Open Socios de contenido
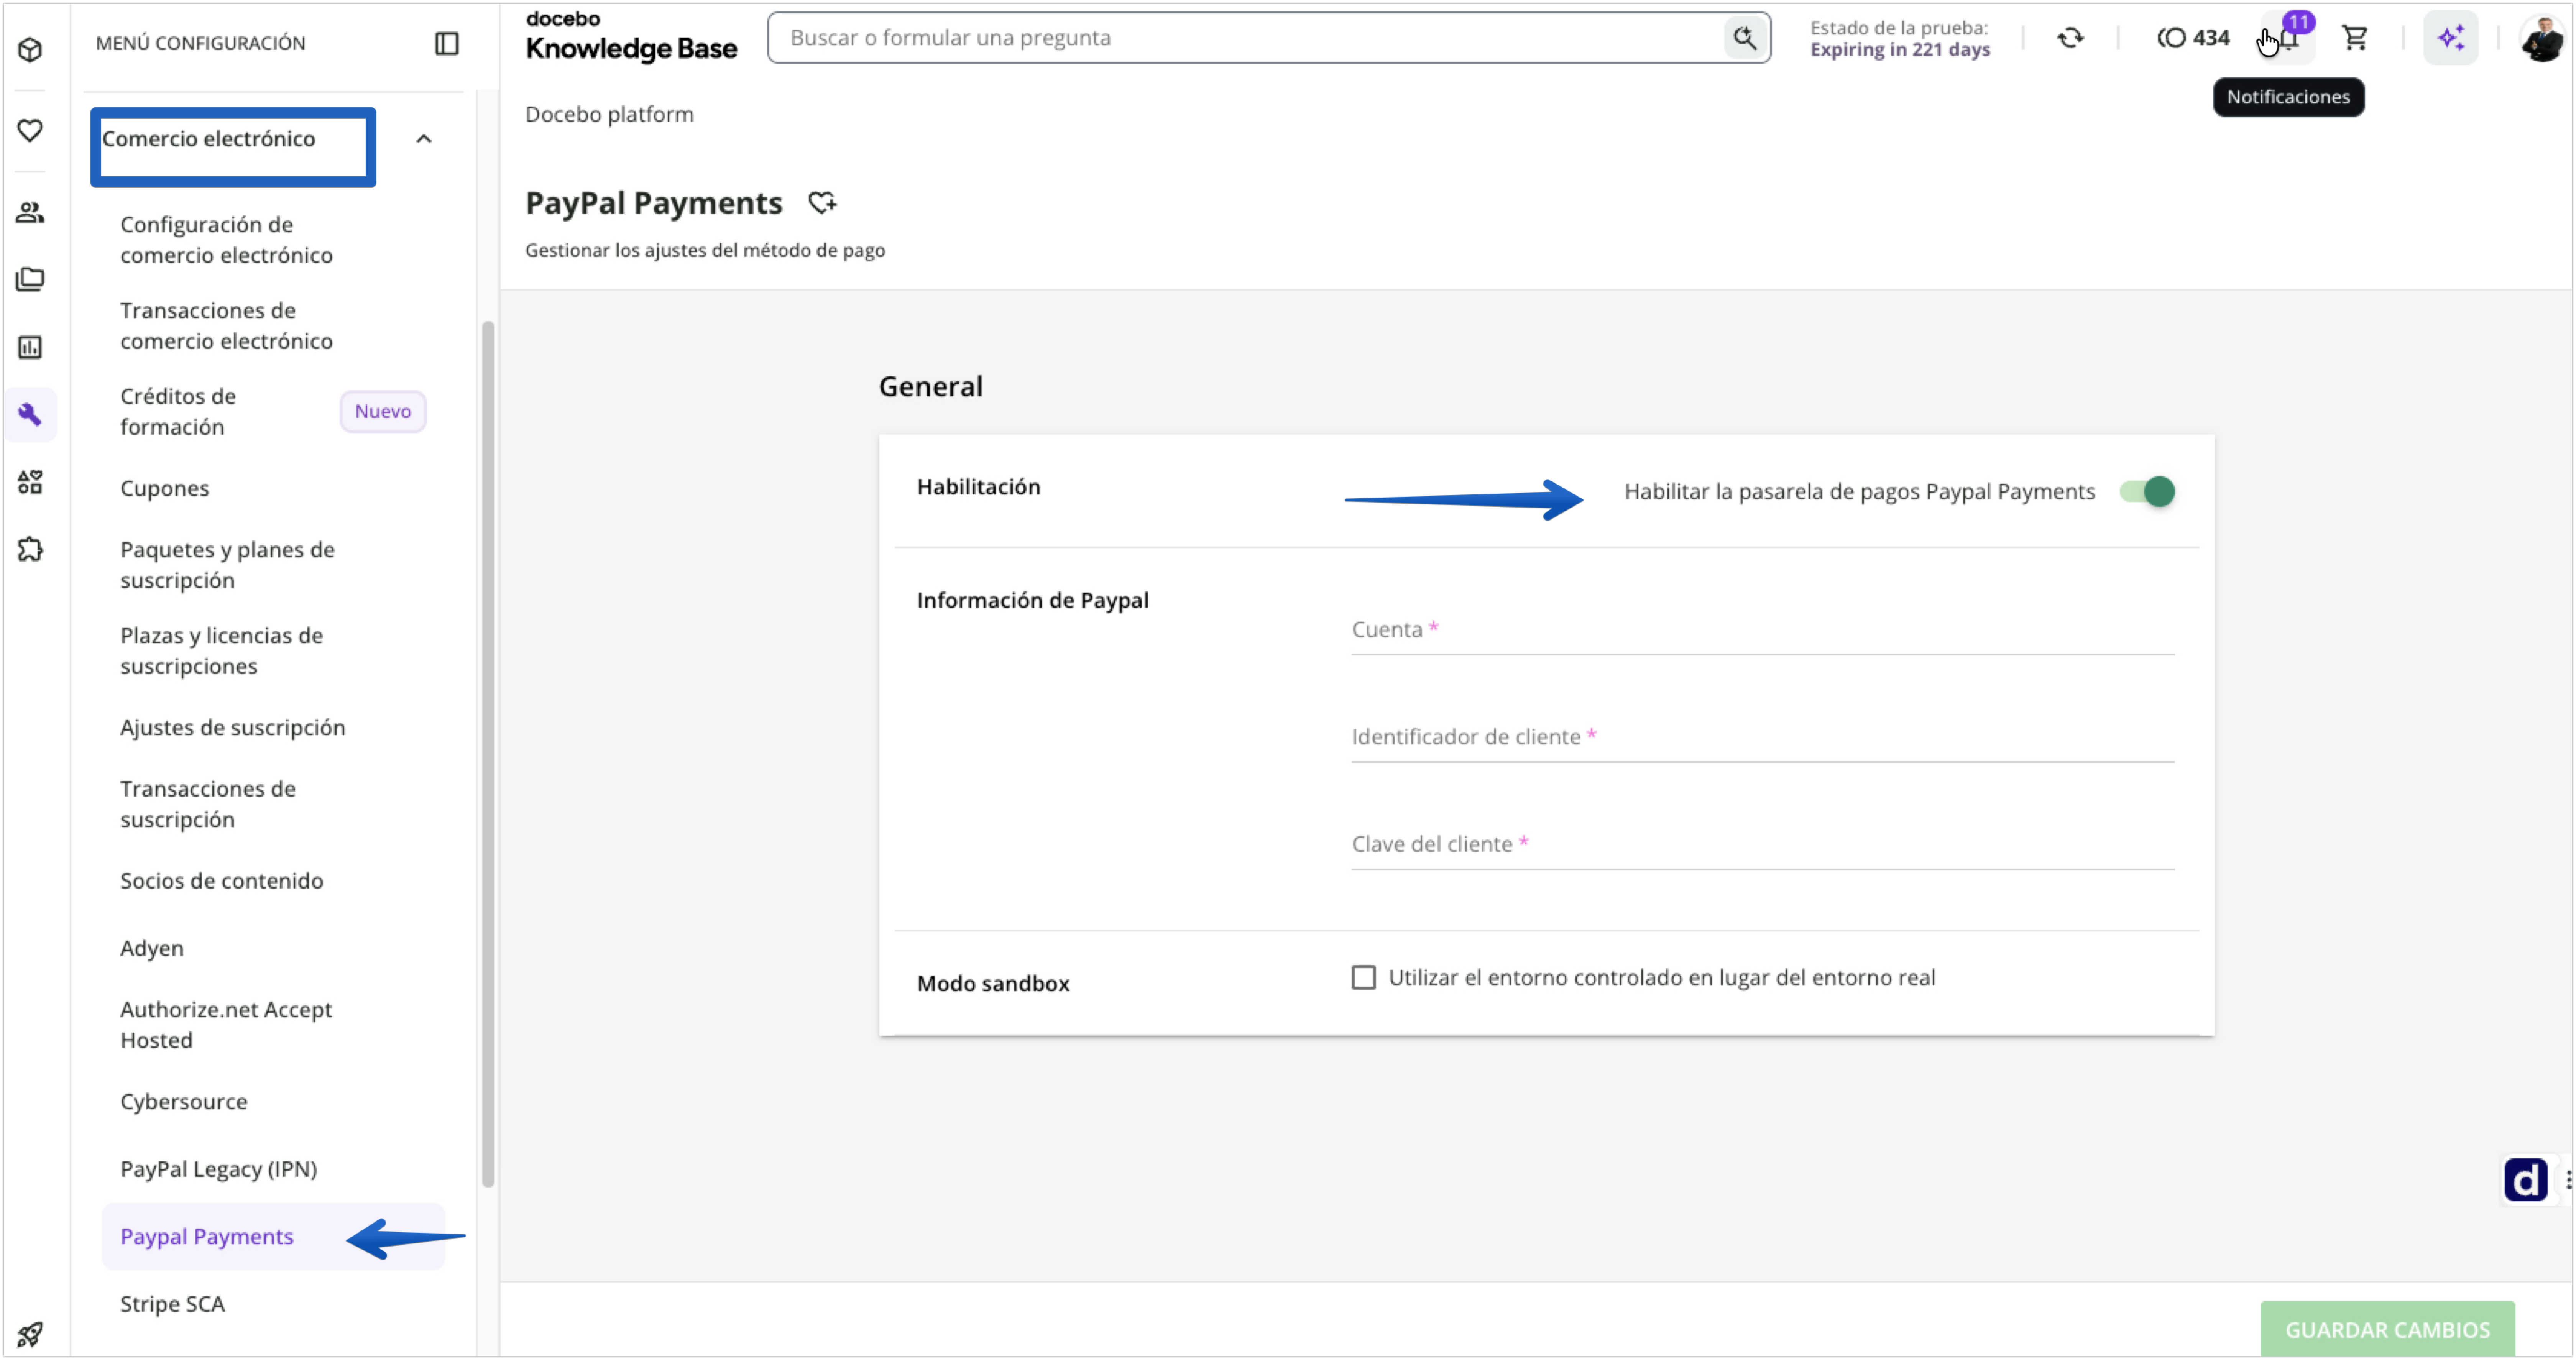 tap(221, 881)
